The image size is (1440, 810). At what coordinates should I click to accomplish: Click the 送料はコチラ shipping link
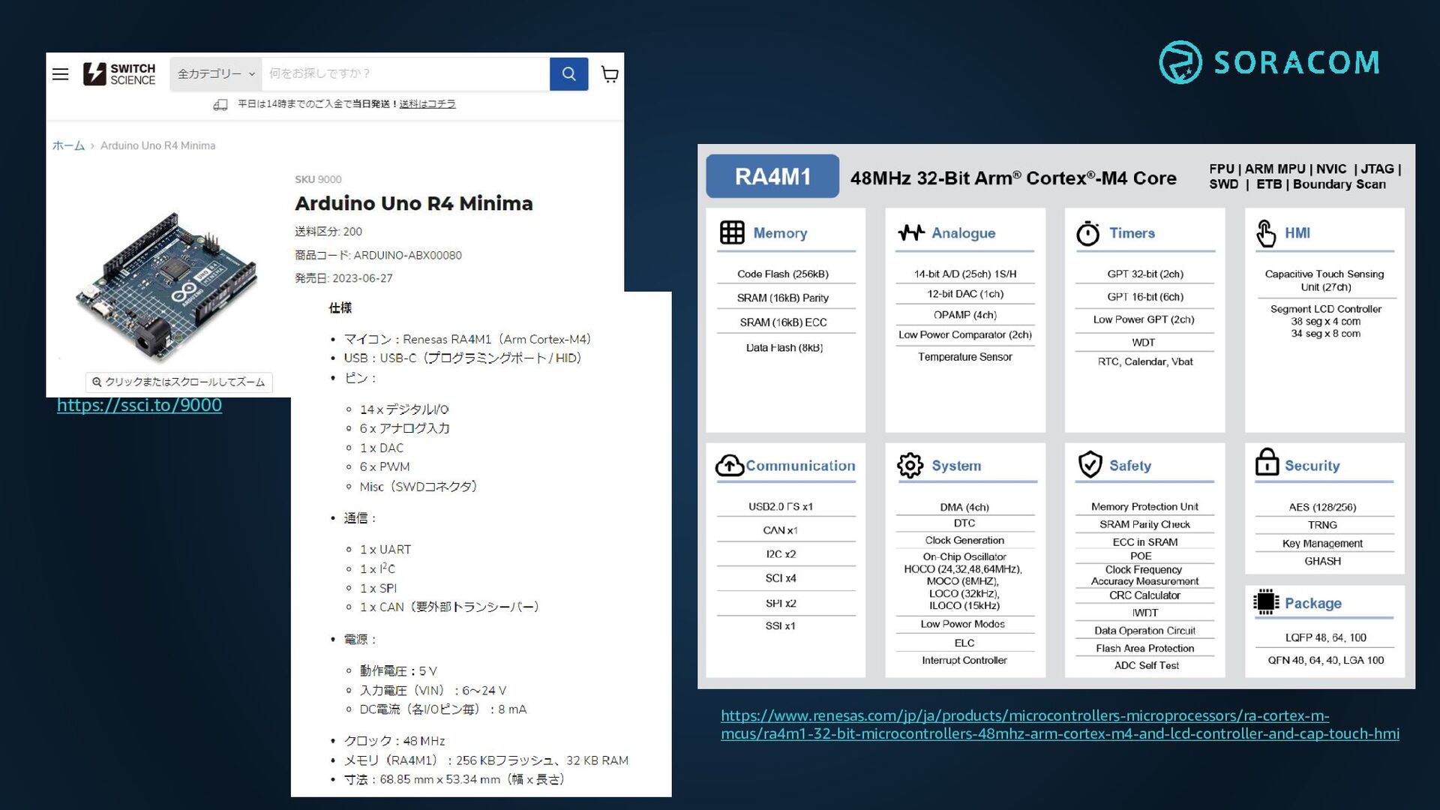(x=427, y=104)
